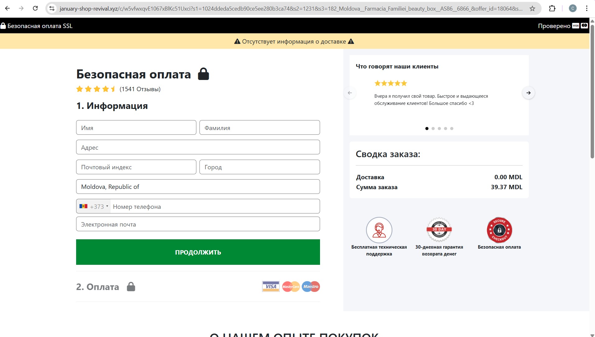The height and width of the screenshot is (337, 595).
Task: Open the Moldova, Republic of country selector
Action: 198,187
